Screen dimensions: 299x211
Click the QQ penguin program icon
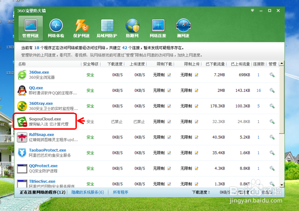tap(22, 90)
